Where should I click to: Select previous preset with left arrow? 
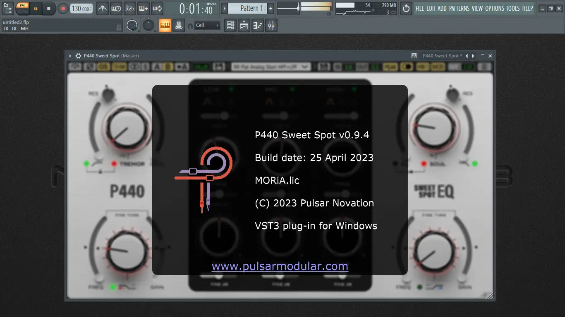(467, 56)
